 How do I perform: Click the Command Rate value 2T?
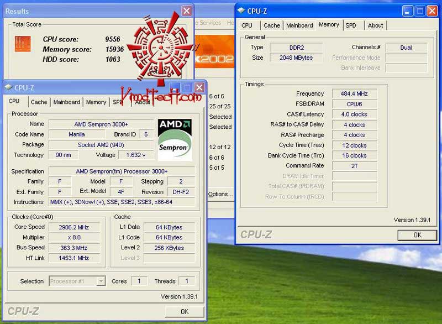pos(354,166)
